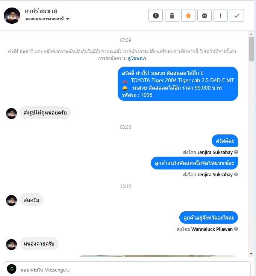Click the vertical scrollbar thumb

point(251,49)
